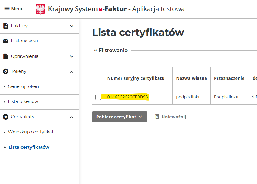Click the Uprawnienia file icon
This screenshot has width=257, height=184.
(x=5, y=56)
